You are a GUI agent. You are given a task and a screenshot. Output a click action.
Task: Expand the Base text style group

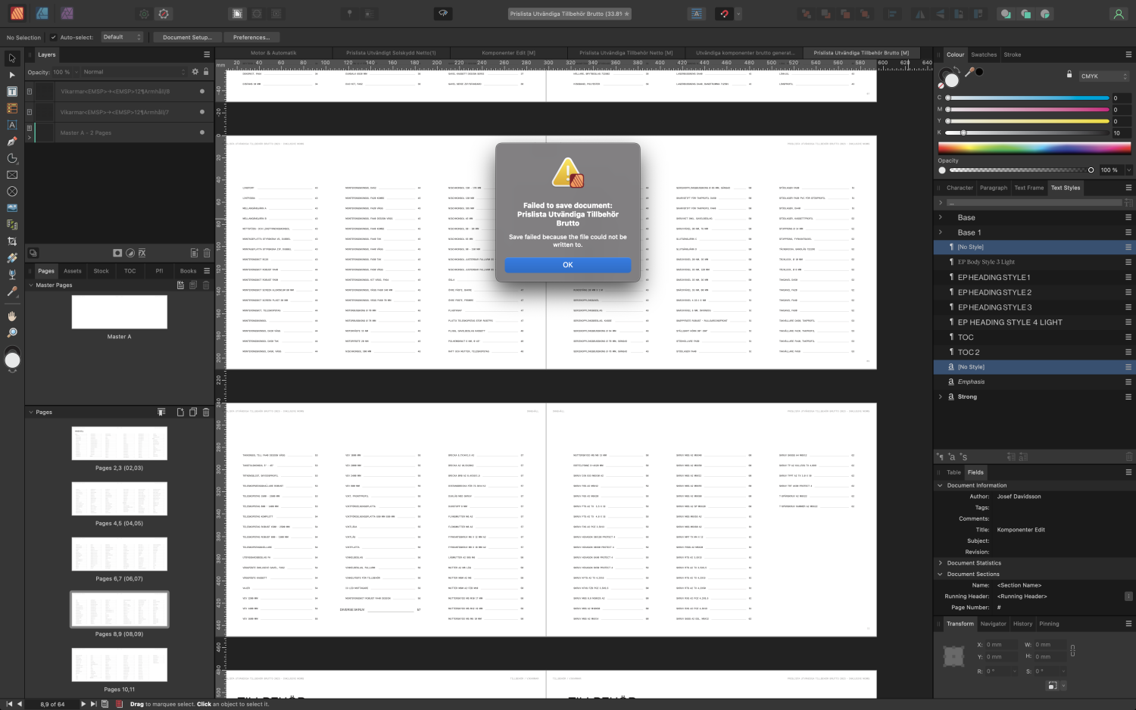point(941,217)
